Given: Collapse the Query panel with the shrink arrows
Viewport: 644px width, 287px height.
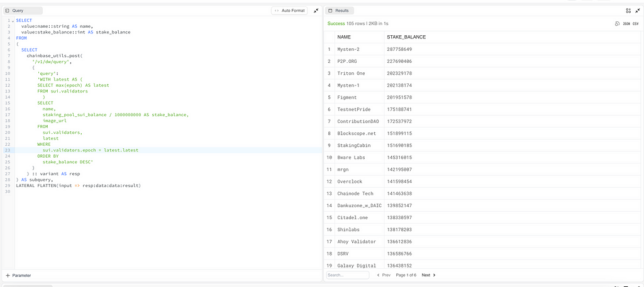Looking at the screenshot, I should (x=316, y=11).
